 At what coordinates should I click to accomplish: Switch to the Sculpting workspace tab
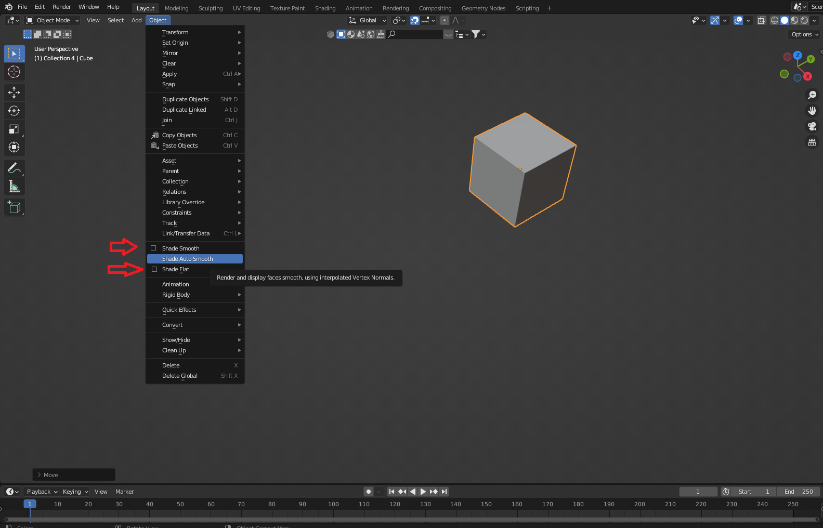point(211,8)
